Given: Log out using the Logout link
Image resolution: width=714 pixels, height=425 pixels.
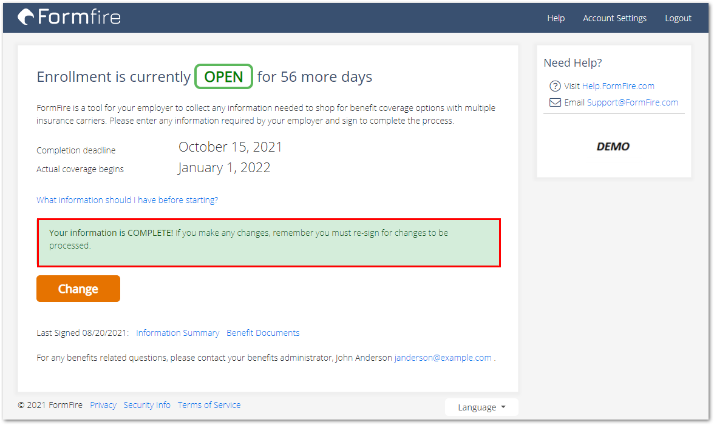Looking at the screenshot, I should point(678,18).
